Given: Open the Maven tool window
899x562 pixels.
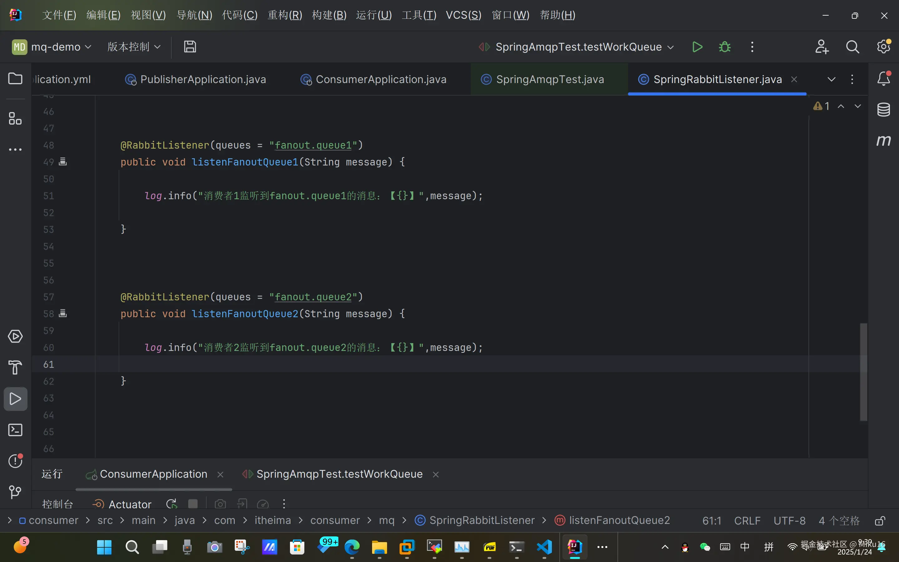Looking at the screenshot, I should tap(883, 140).
